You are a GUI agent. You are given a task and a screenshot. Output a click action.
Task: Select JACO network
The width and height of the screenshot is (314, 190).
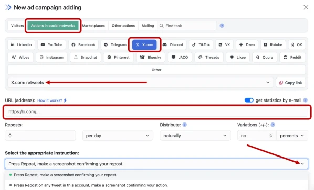point(180,57)
